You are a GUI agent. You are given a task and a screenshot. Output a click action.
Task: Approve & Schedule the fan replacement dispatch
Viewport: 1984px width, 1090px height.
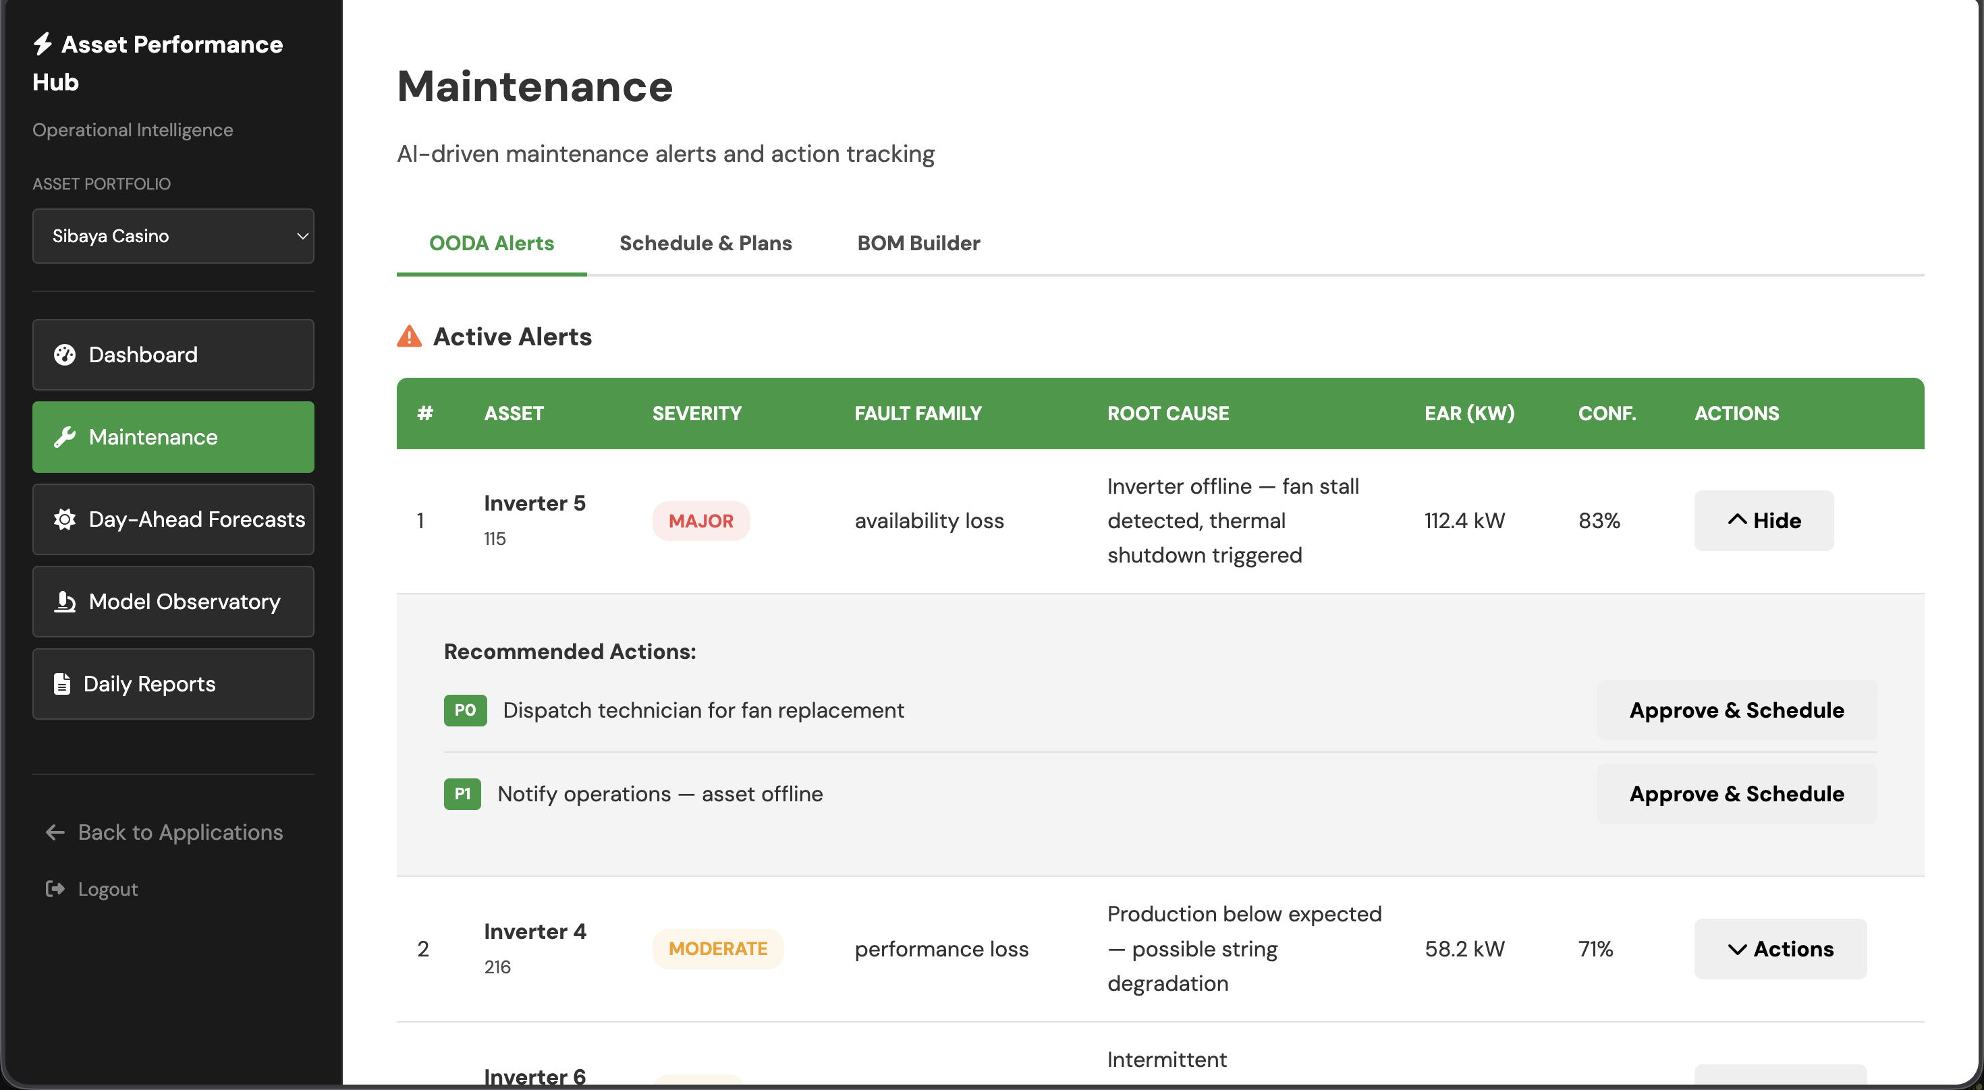point(1737,710)
